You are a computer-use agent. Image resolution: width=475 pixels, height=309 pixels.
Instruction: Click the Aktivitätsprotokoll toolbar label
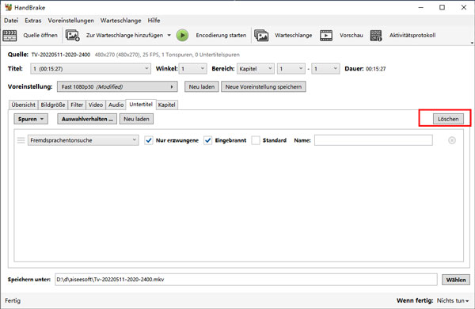pyautogui.click(x=412, y=36)
